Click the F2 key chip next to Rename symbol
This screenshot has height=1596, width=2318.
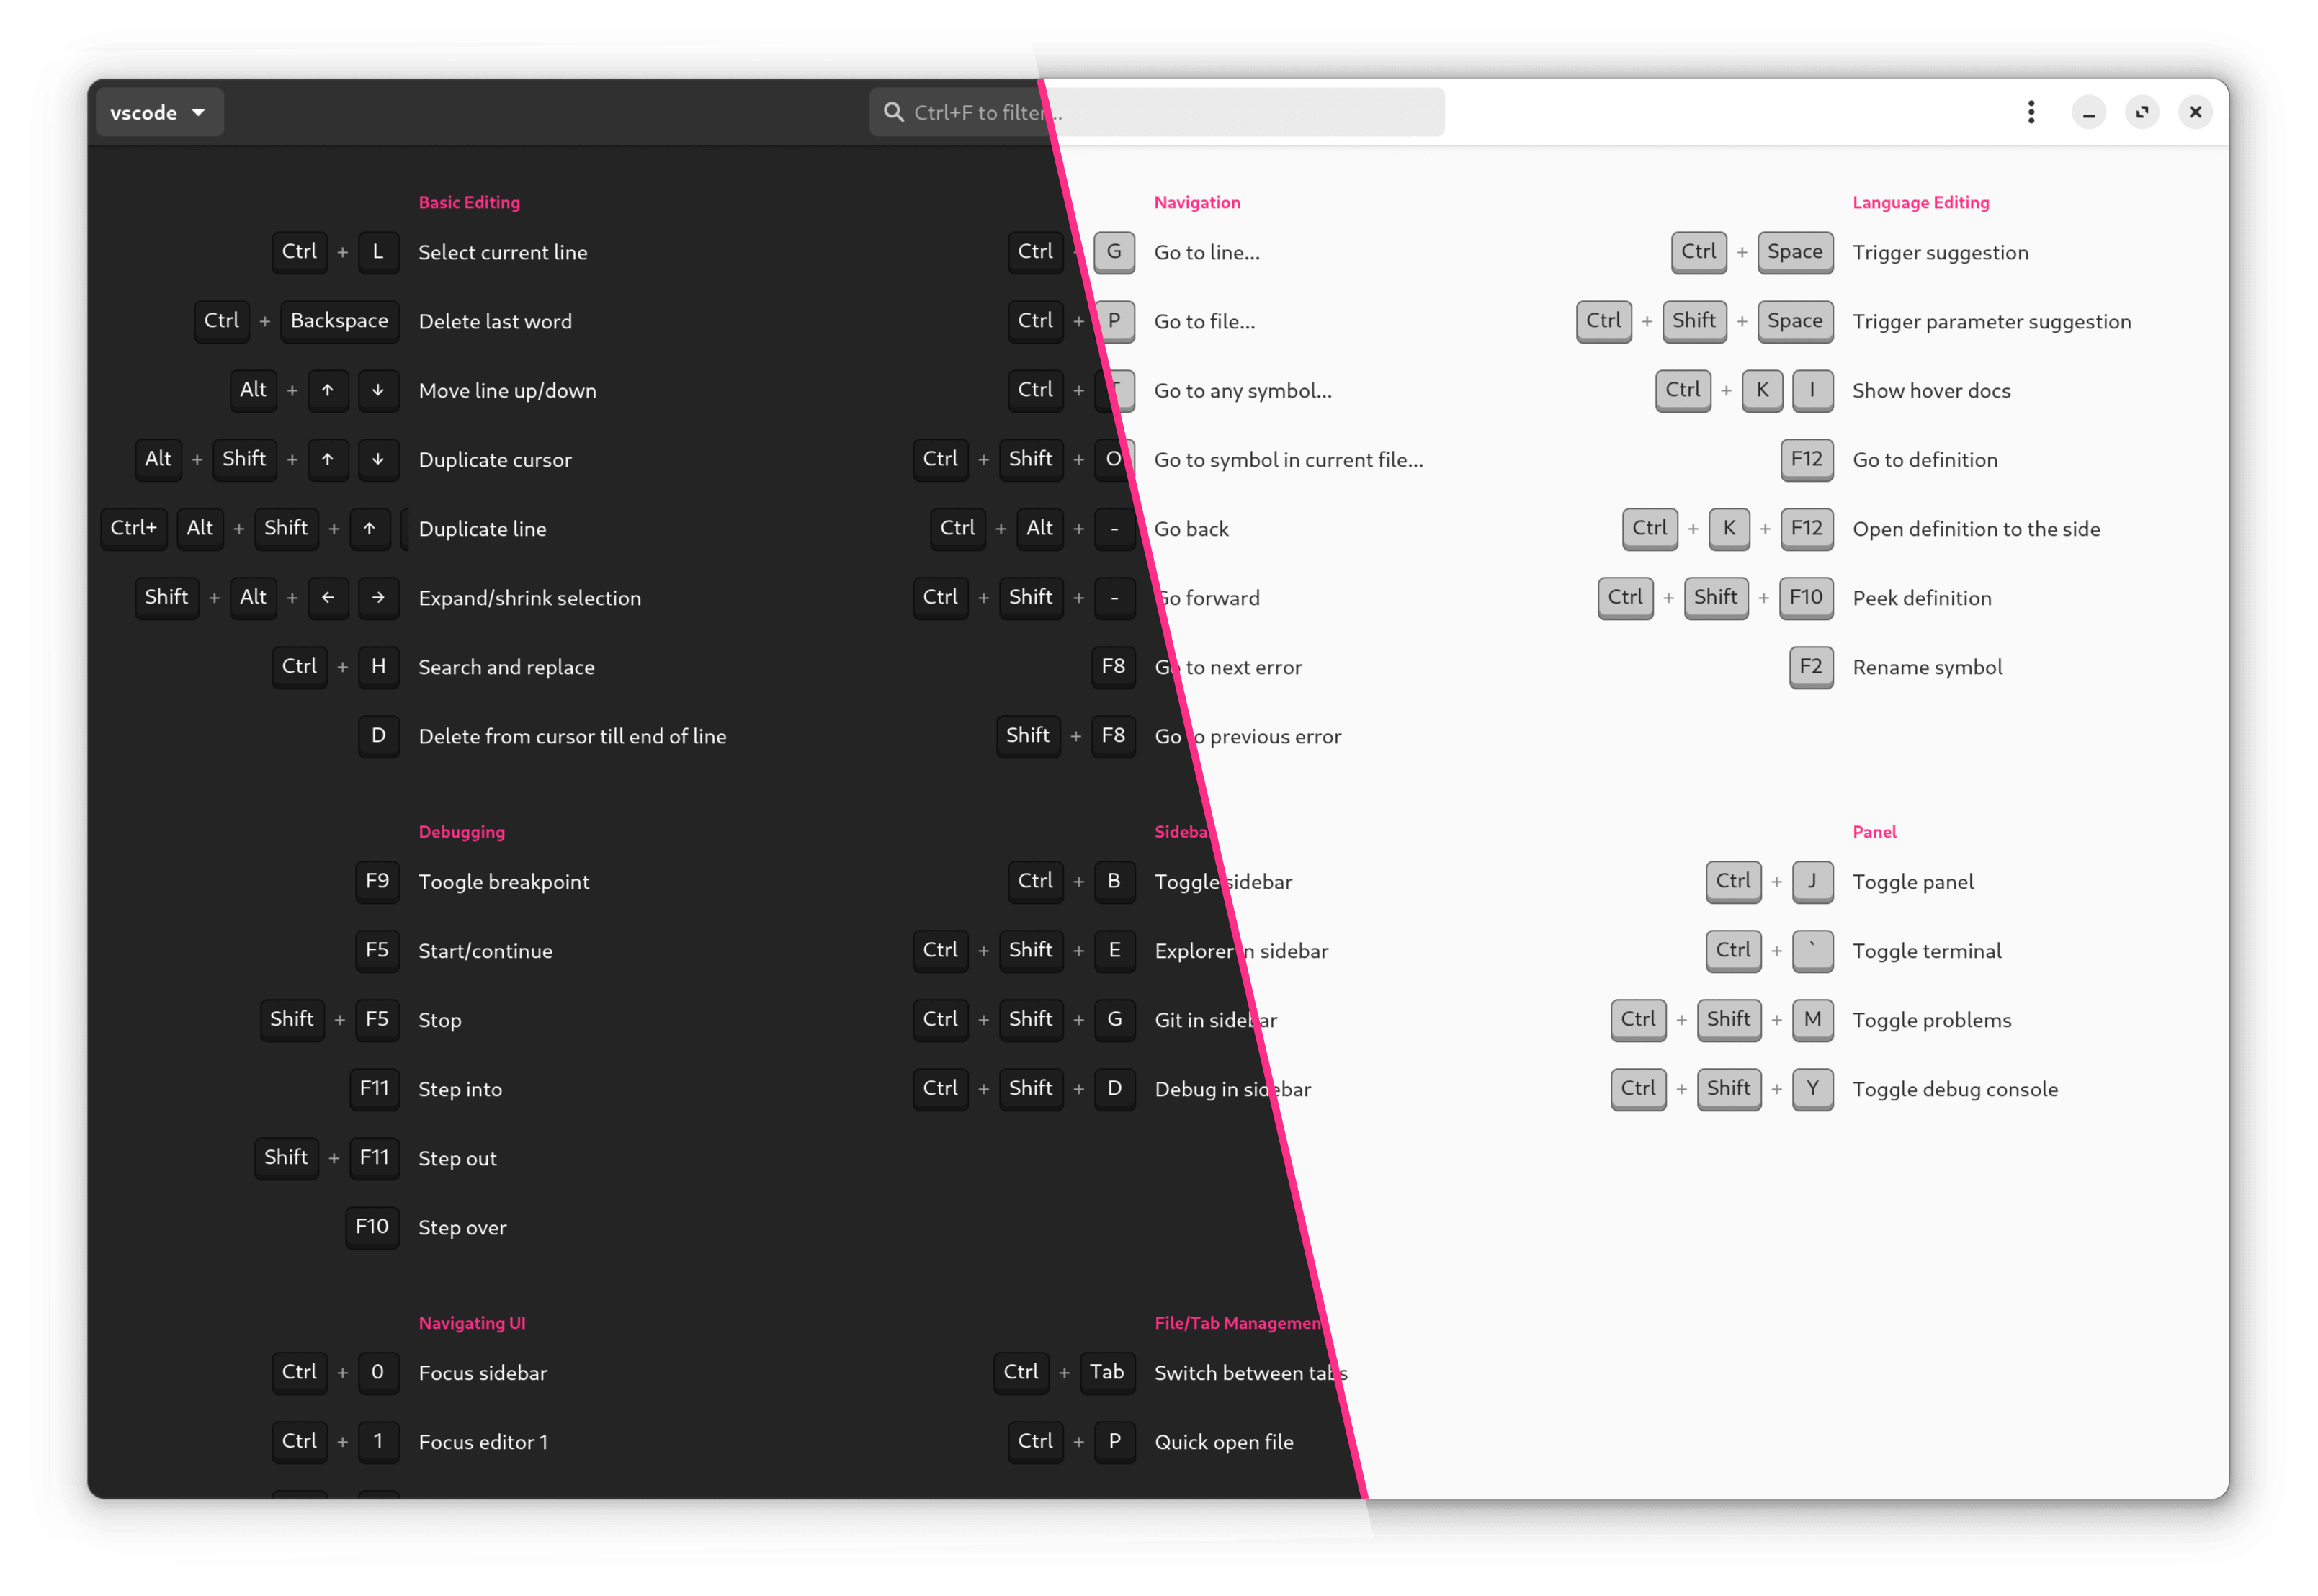[x=1810, y=666]
